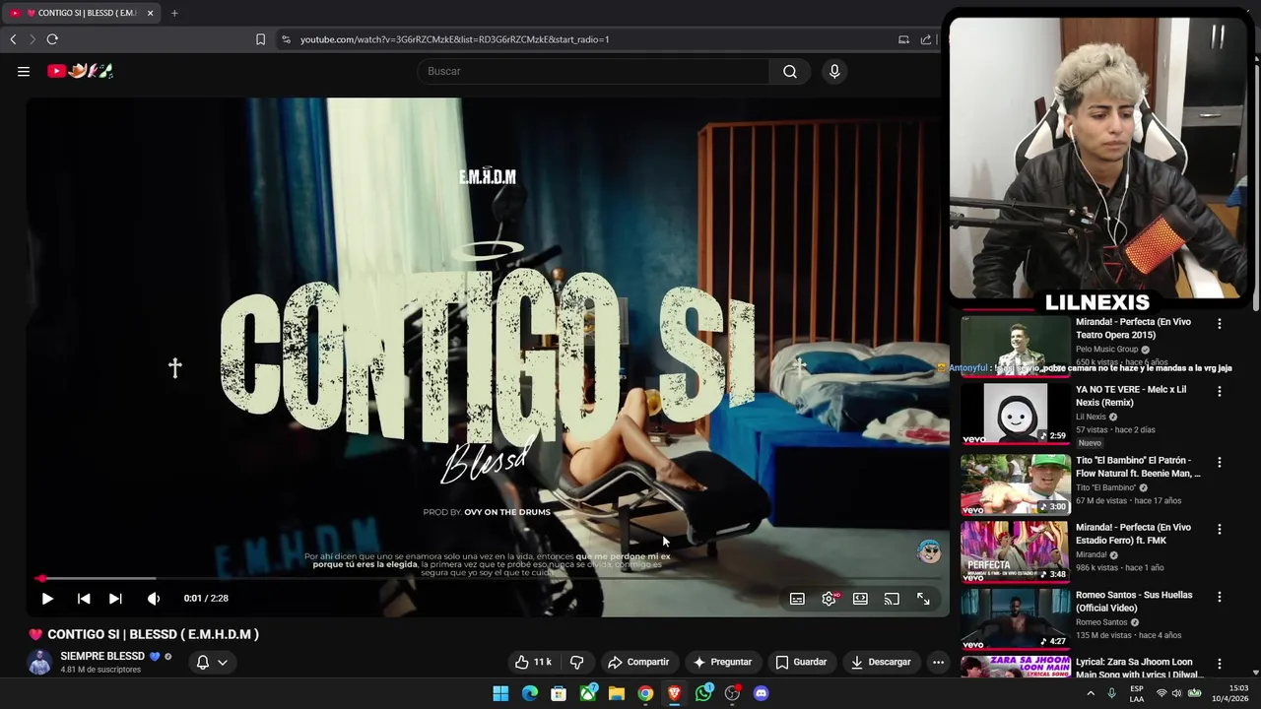Share the video via Compartir
The width and height of the screenshot is (1261, 709).
[638, 662]
